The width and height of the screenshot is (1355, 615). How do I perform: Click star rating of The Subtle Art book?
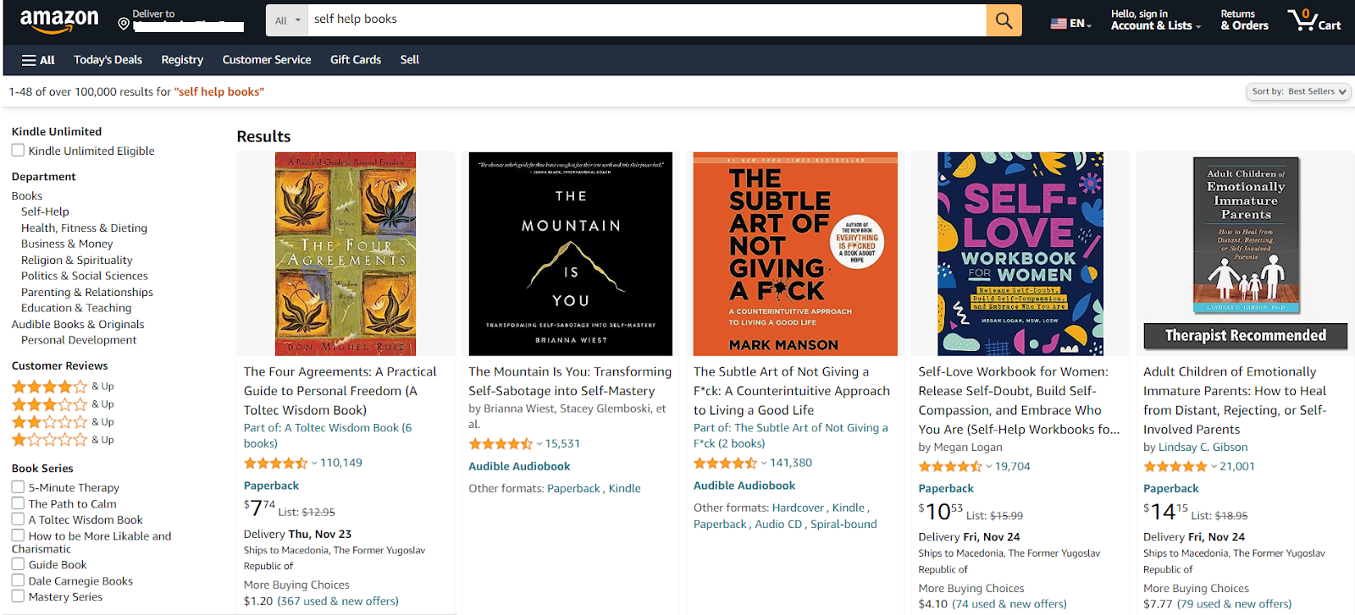tap(725, 464)
